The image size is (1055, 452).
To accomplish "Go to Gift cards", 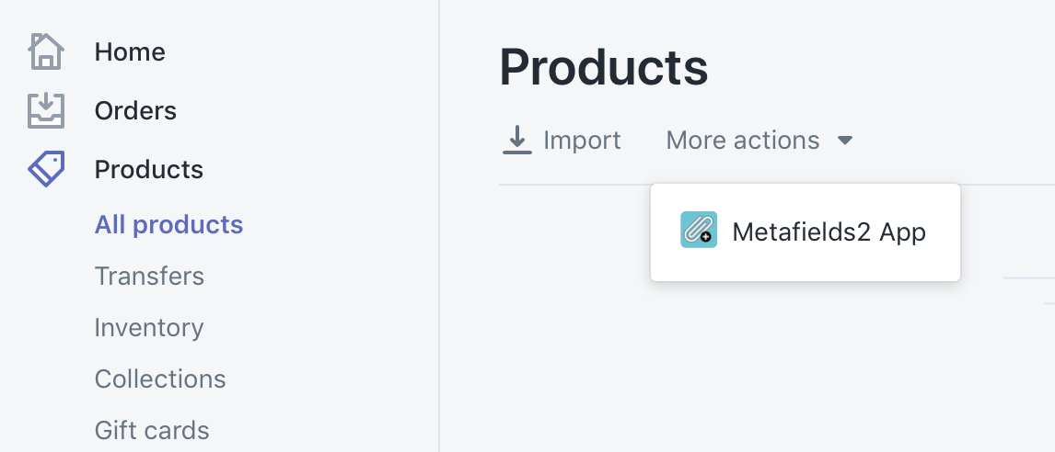I will pyautogui.click(x=152, y=430).
